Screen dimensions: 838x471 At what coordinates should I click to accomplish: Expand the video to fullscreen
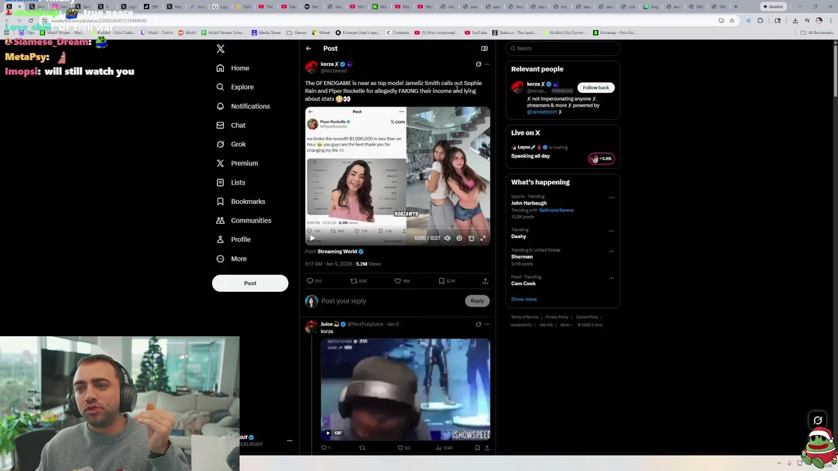pyautogui.click(x=483, y=238)
